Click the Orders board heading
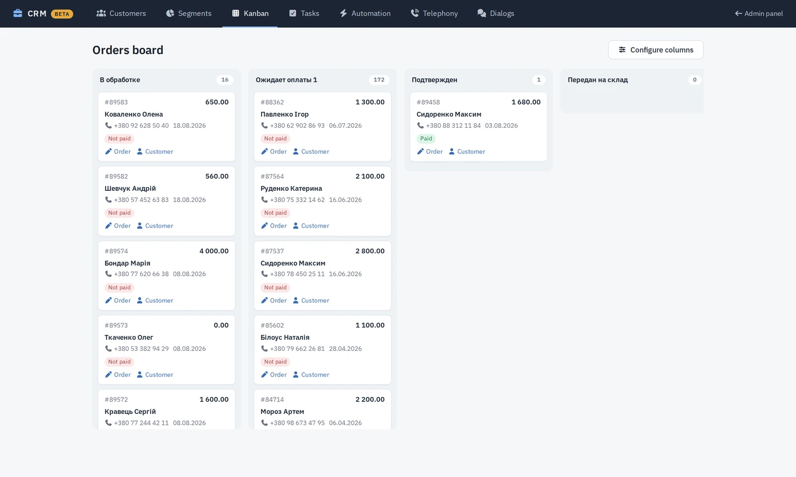Viewport: 796px width, 477px height. [128, 50]
